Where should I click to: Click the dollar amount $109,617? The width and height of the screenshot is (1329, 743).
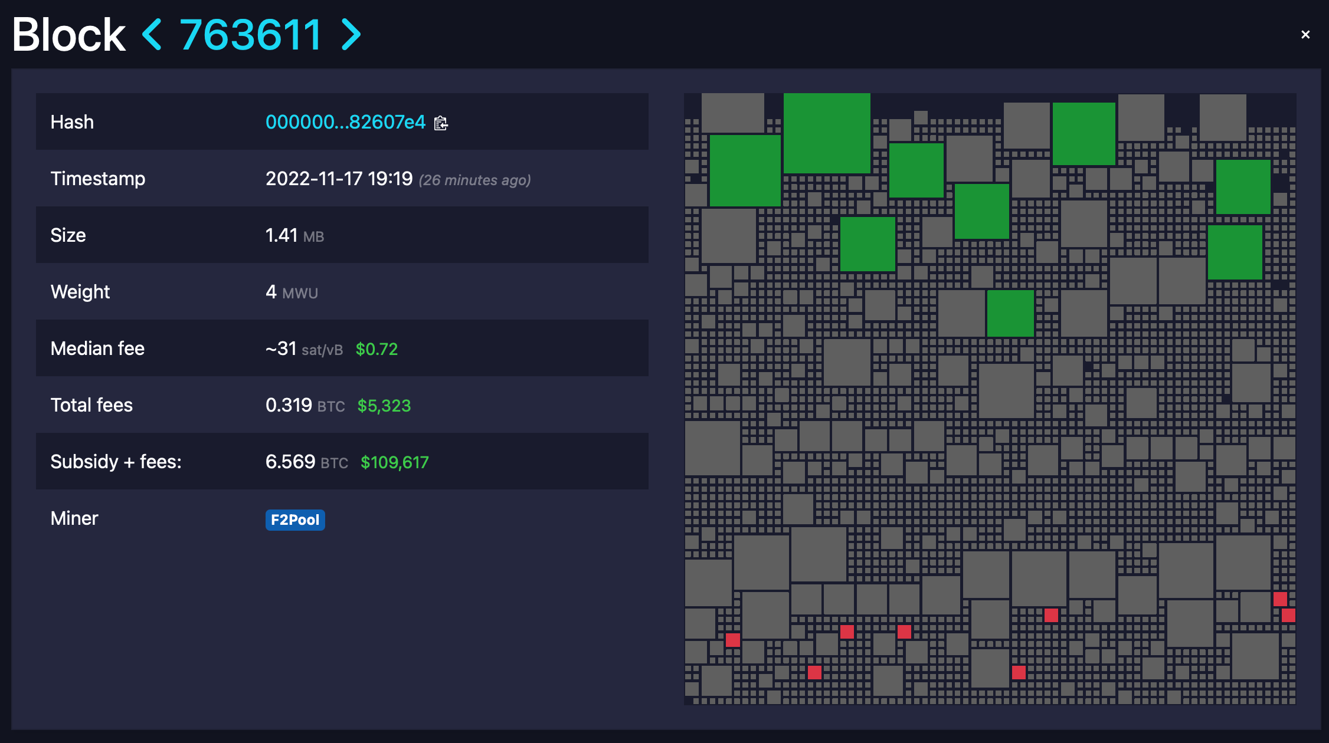point(394,462)
